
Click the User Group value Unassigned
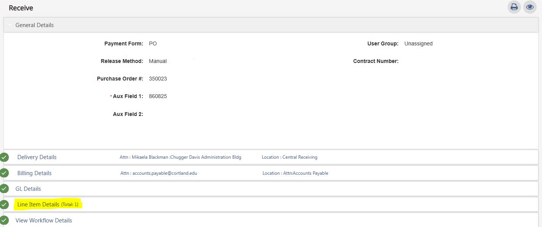[418, 43]
